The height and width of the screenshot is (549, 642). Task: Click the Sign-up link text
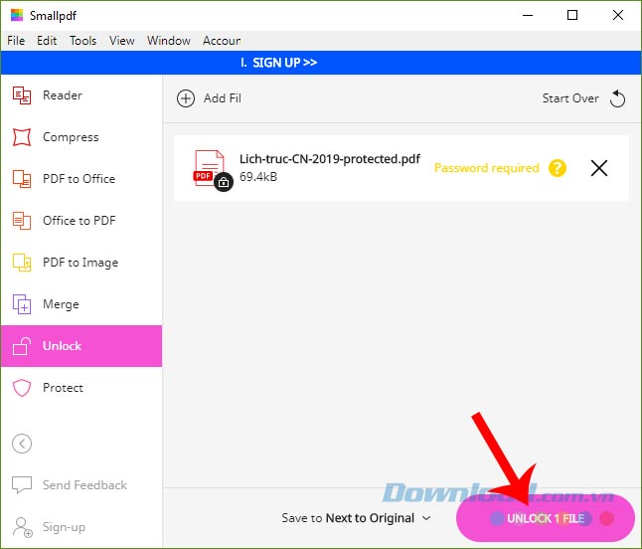pos(64,527)
